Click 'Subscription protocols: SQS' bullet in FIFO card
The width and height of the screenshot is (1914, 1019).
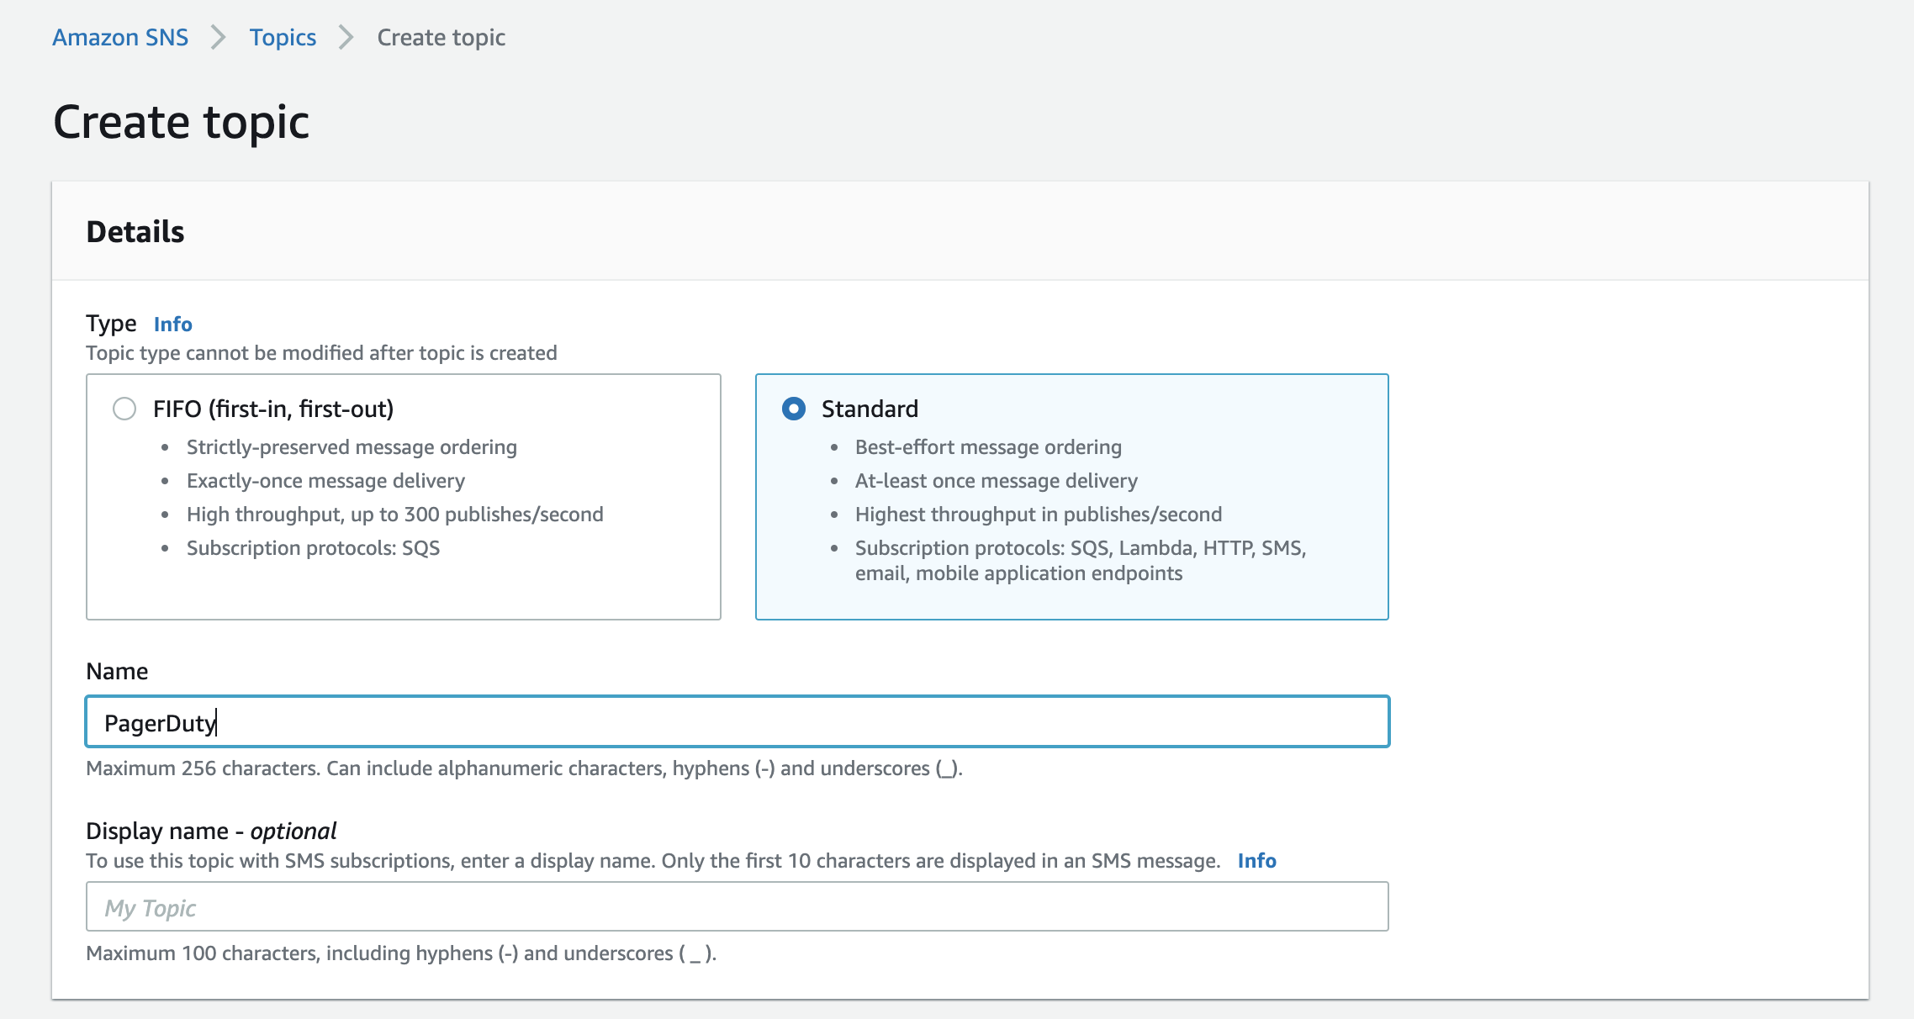pyautogui.click(x=313, y=547)
